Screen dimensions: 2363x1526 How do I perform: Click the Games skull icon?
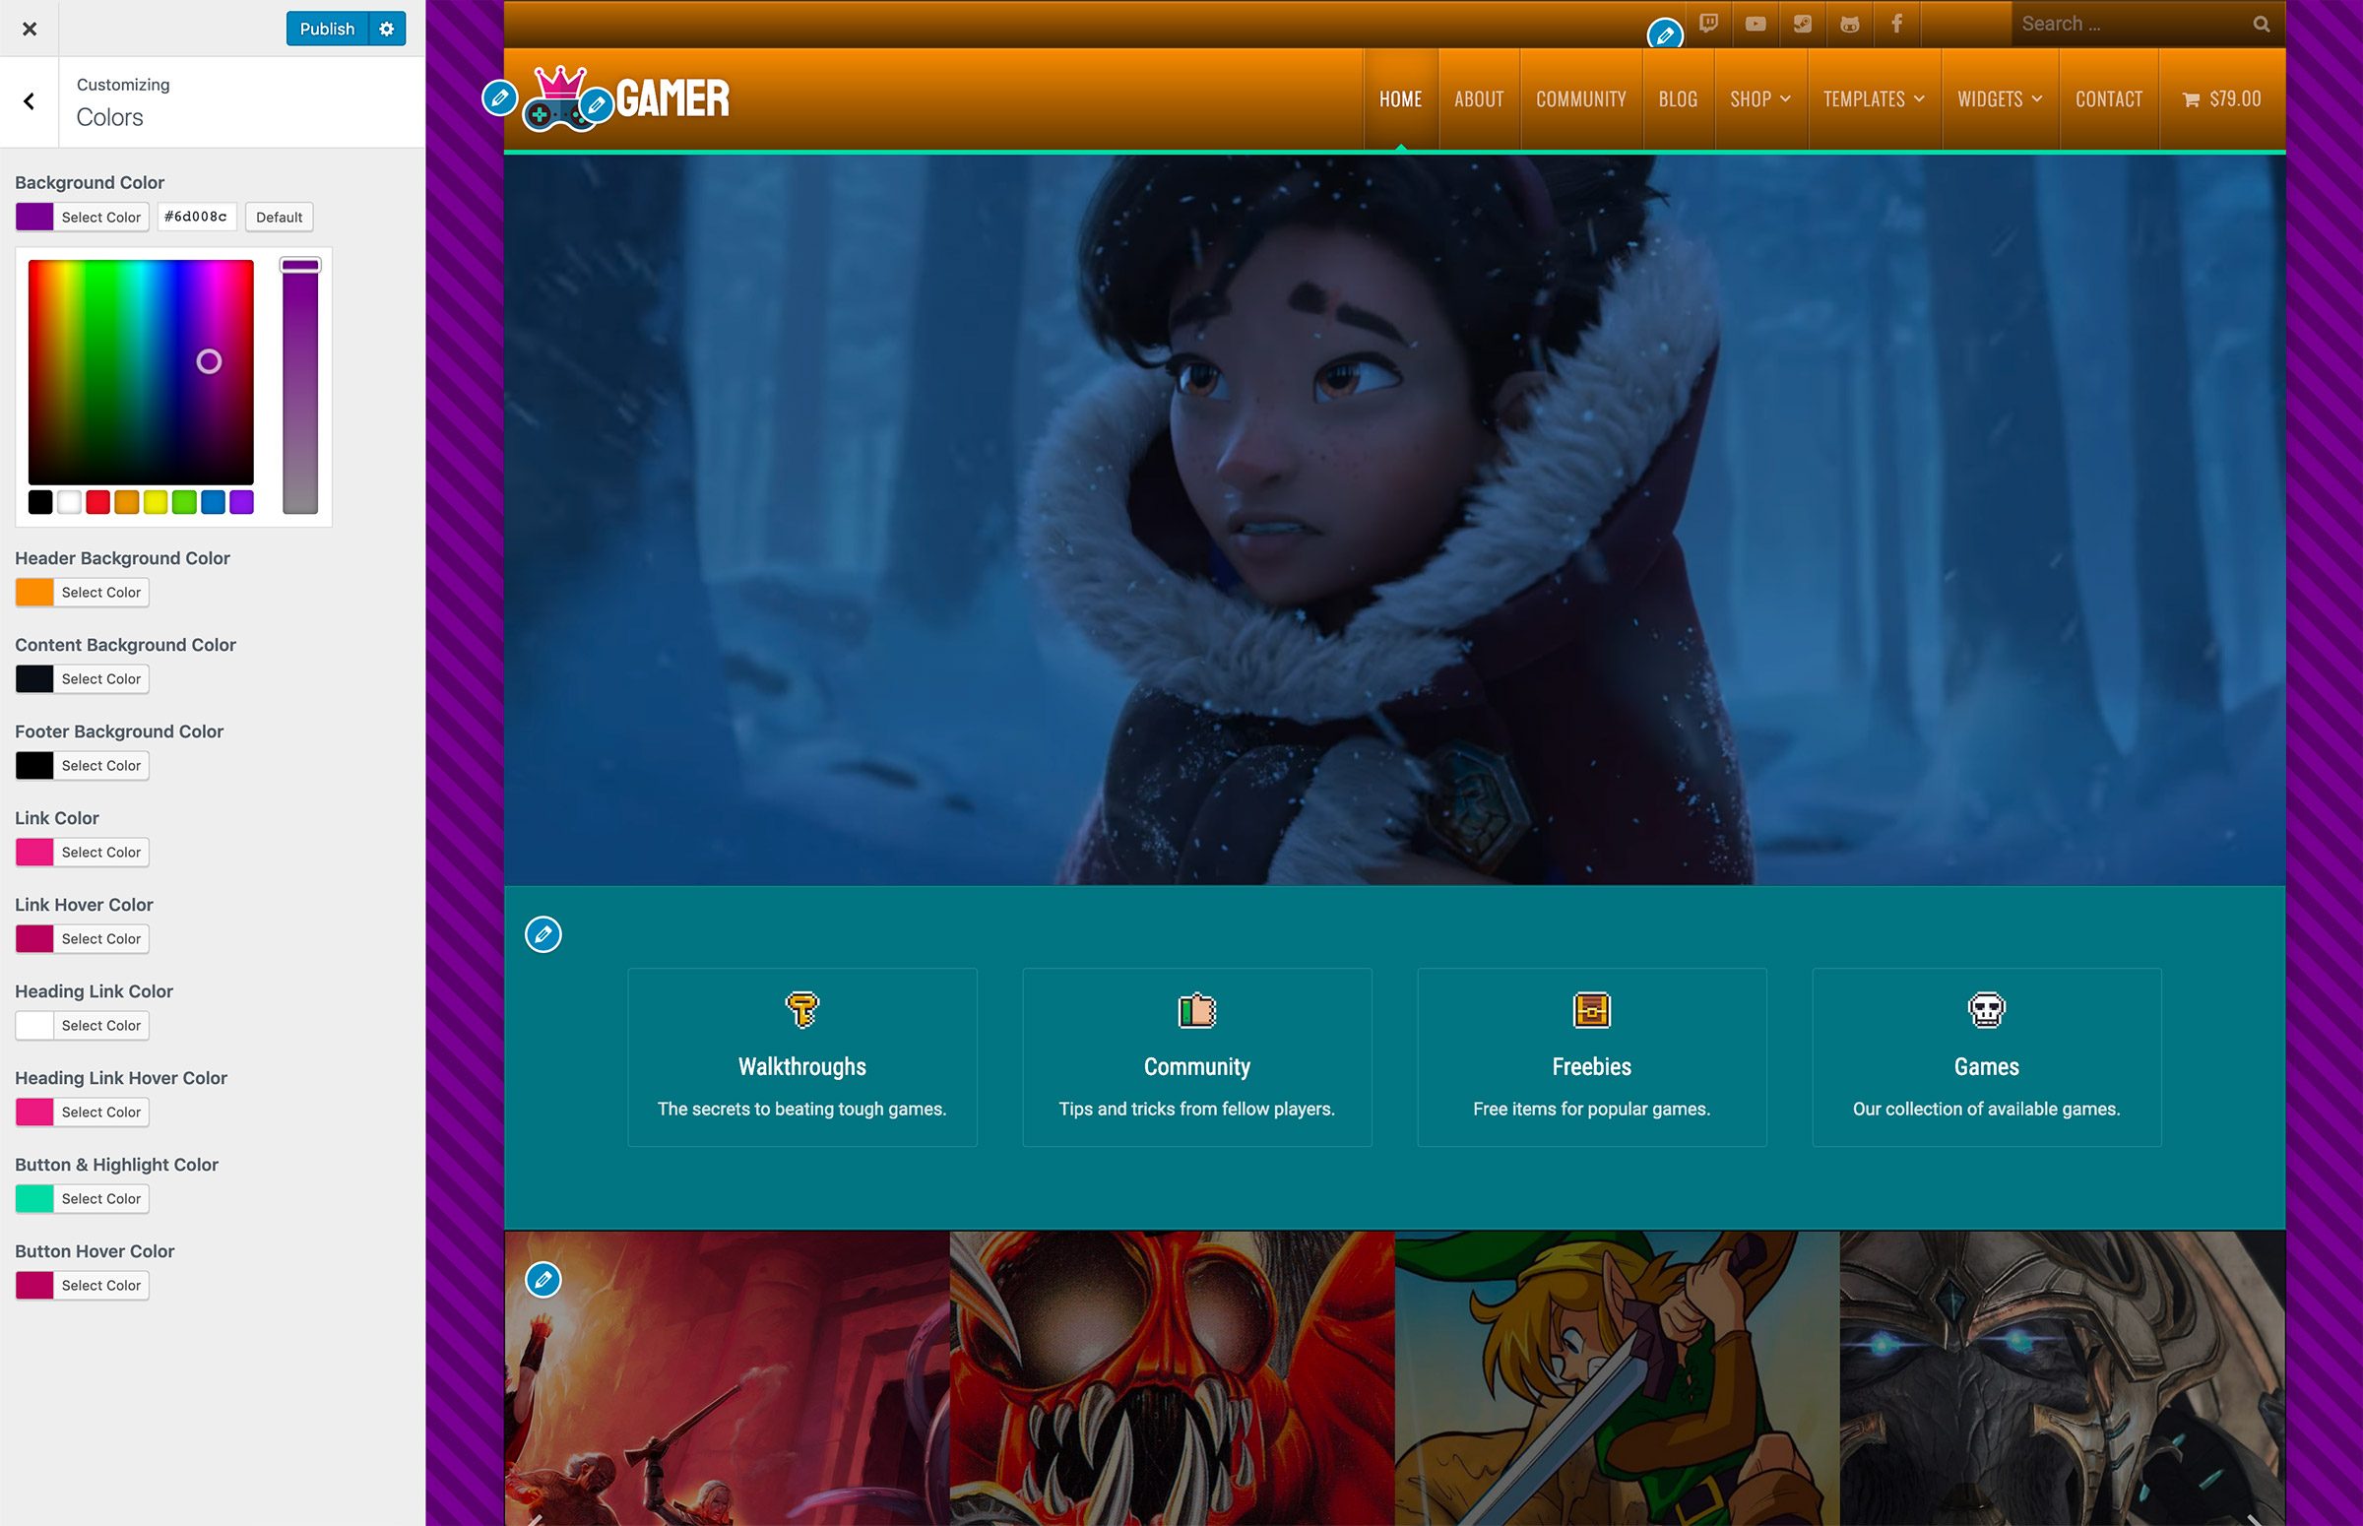pos(1987,1010)
